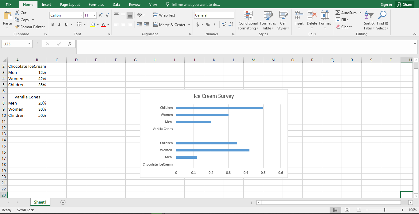This screenshot has height=214, width=419.
Task: Open Conditional Formatting options
Action: point(248,21)
